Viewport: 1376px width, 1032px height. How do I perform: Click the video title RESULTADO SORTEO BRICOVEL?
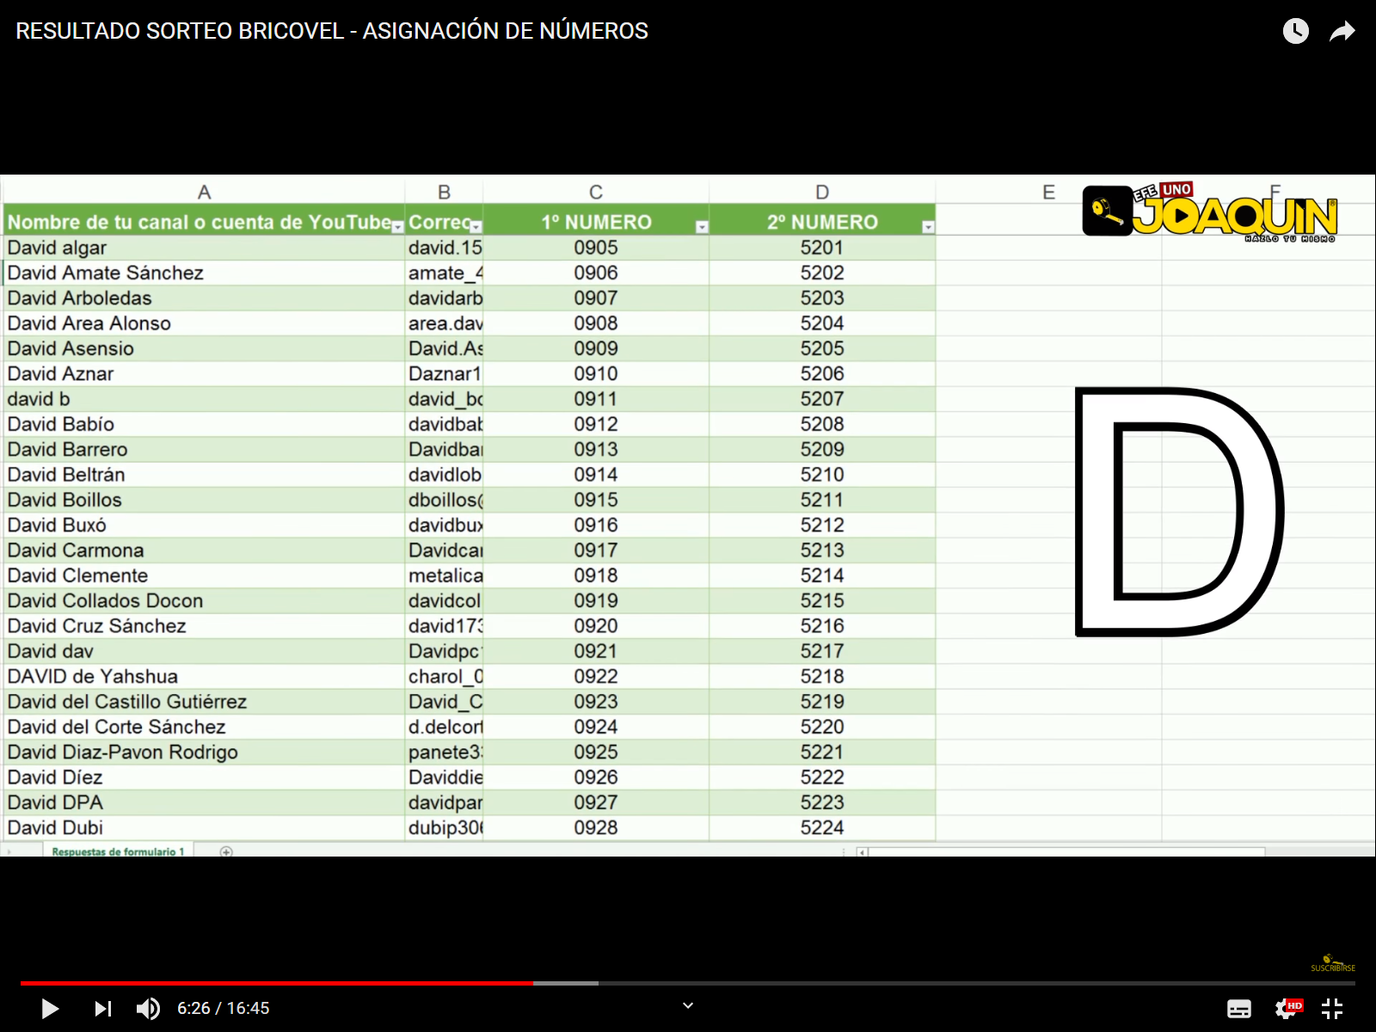coord(331,31)
